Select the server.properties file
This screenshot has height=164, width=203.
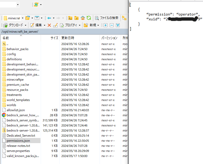(x=18, y=151)
